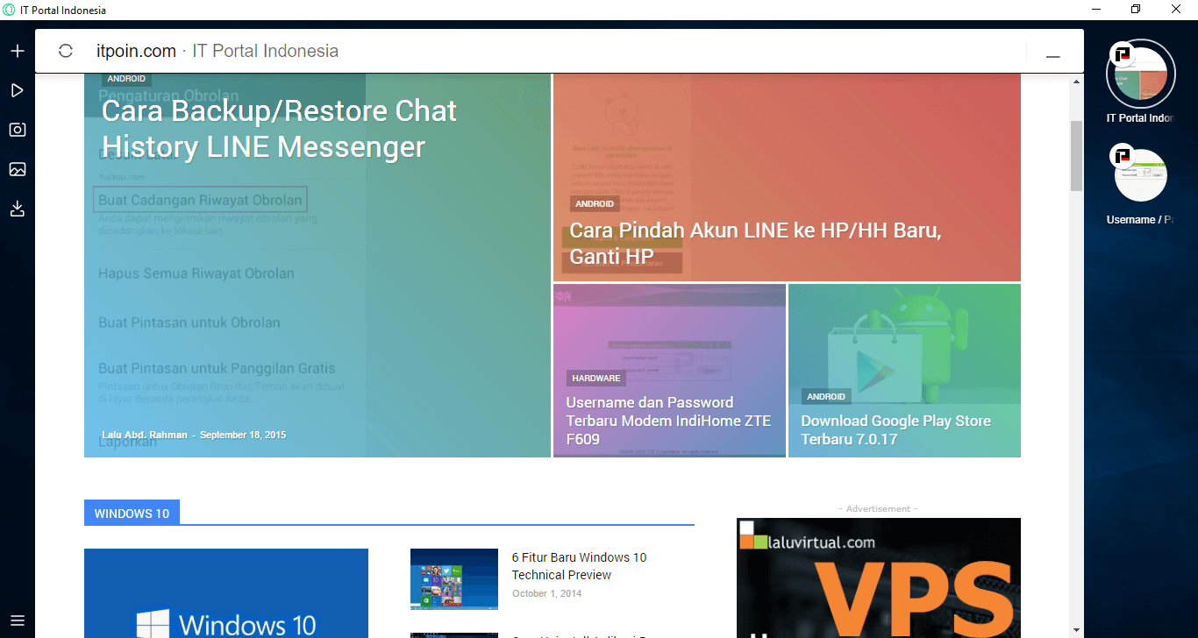Open the player (play triangle) sidebar icon

point(17,90)
